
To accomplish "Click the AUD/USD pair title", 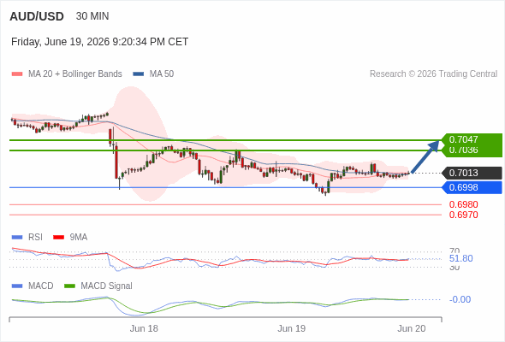I will click(x=37, y=16).
